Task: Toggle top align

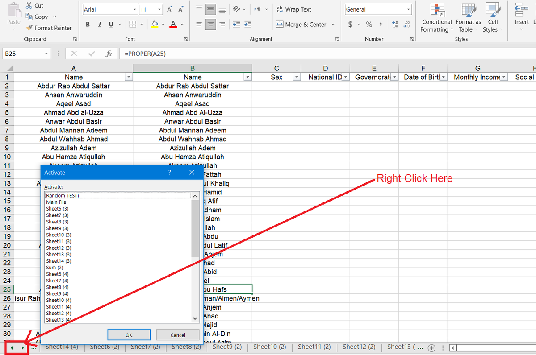Action: pos(199,9)
